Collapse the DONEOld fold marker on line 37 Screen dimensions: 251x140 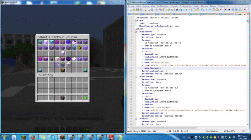(136, 119)
